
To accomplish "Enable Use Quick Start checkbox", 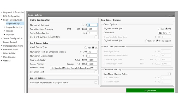I will point(96,72).
